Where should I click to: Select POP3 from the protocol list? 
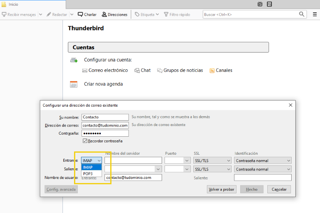[91, 174]
